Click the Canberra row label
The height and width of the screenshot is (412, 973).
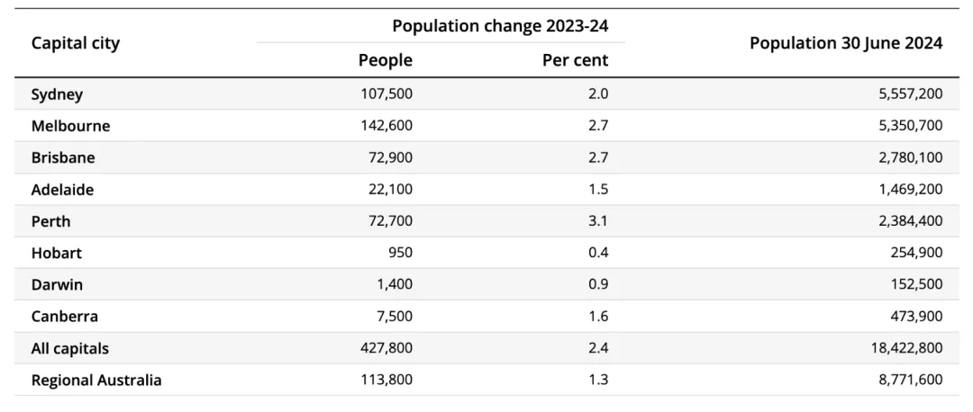65,317
